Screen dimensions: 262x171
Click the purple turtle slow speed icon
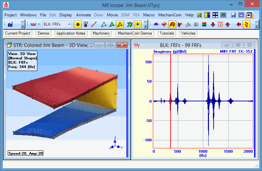click(156, 25)
